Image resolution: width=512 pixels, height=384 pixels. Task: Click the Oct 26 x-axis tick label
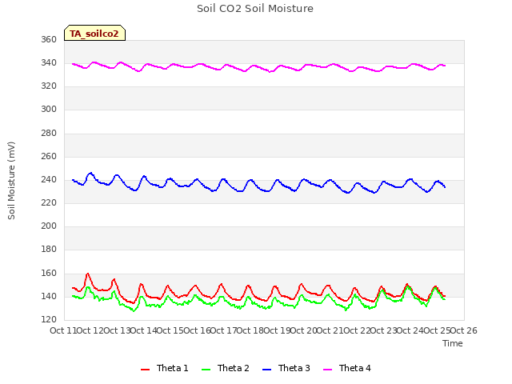pos(464,330)
